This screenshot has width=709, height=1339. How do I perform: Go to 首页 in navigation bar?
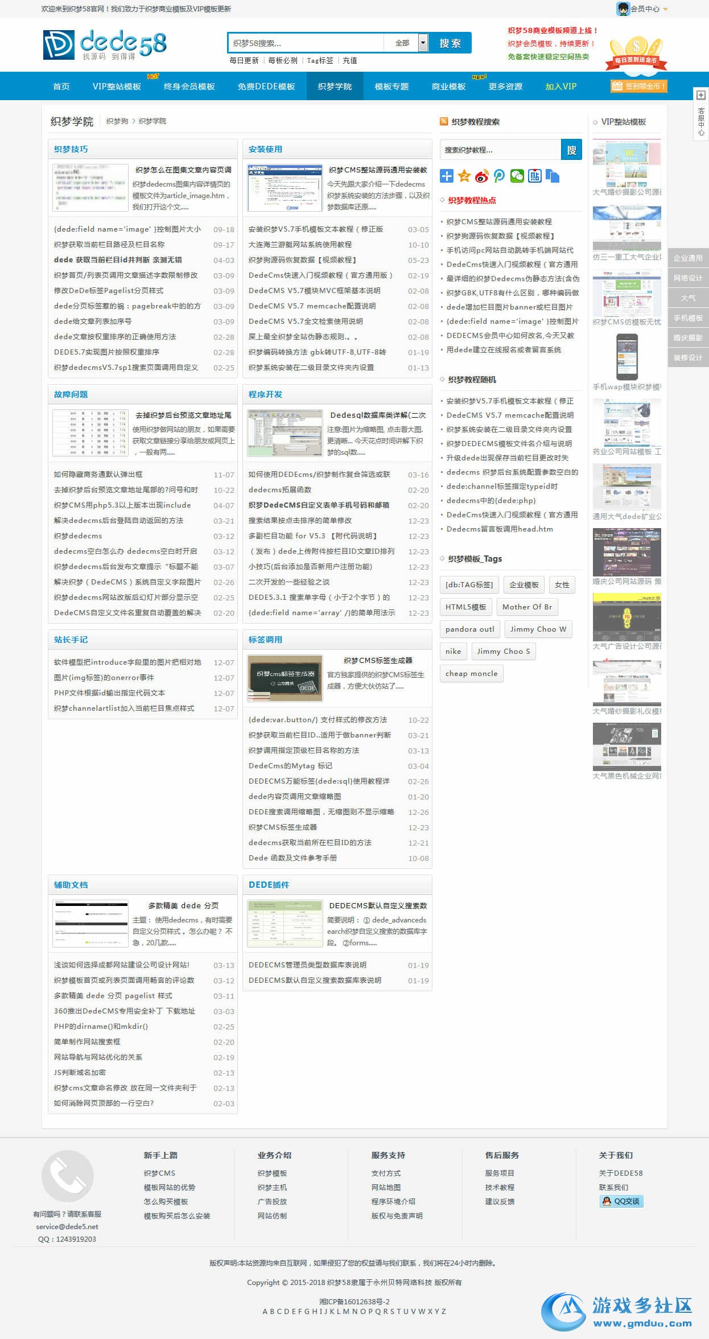coord(61,86)
